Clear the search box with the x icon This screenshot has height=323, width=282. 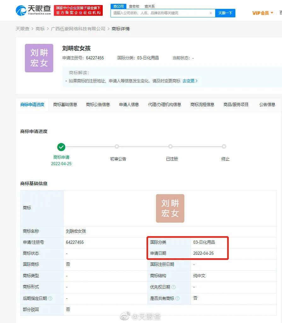211,13
